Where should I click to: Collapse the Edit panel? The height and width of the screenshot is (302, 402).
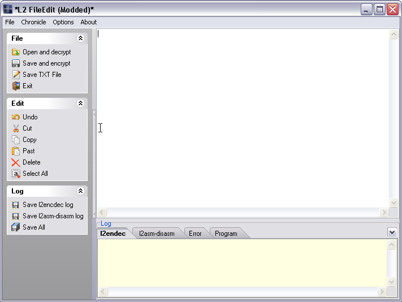click(x=80, y=103)
